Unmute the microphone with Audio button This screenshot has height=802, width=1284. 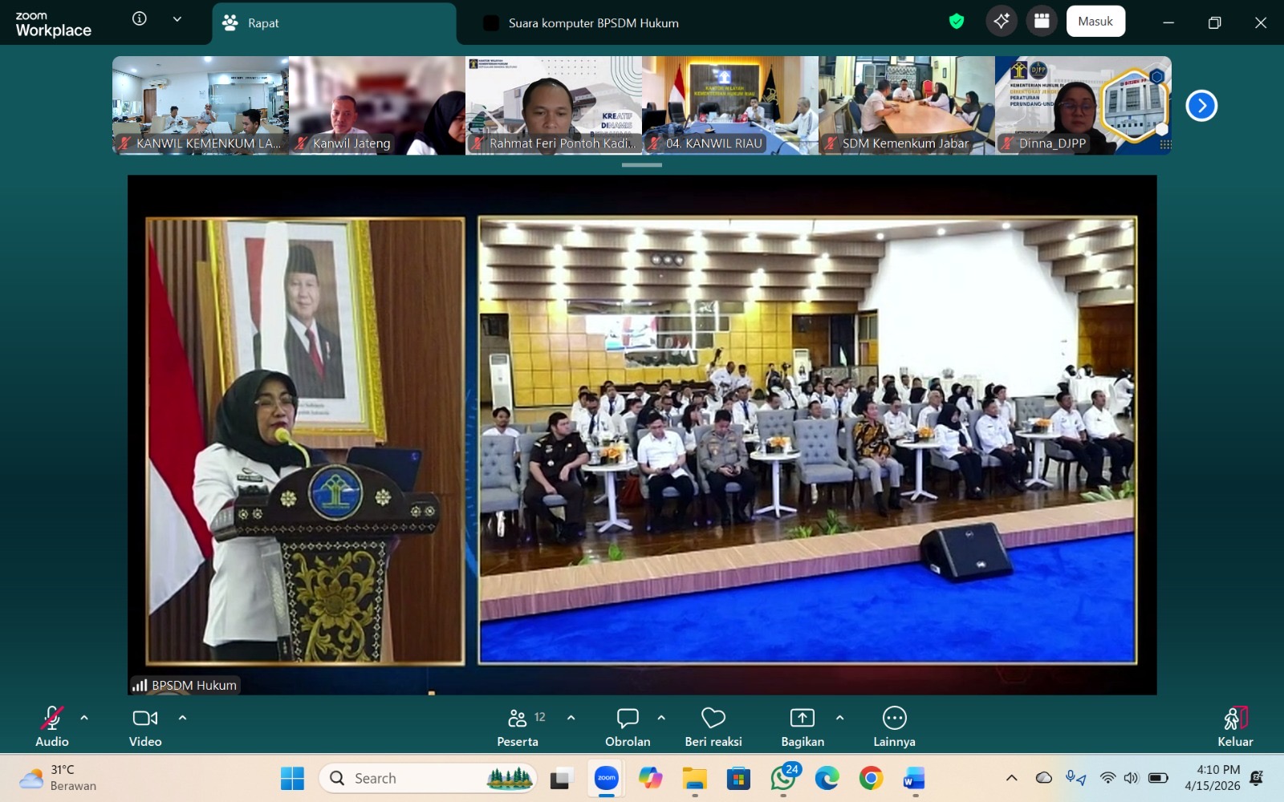[x=52, y=726]
